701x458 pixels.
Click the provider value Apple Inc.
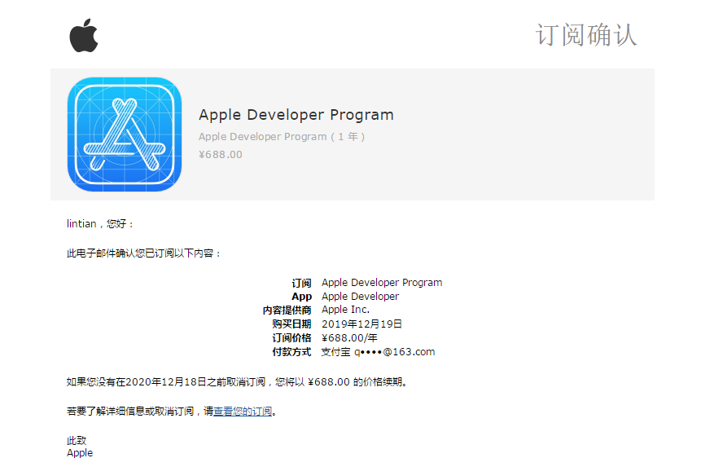(x=345, y=310)
